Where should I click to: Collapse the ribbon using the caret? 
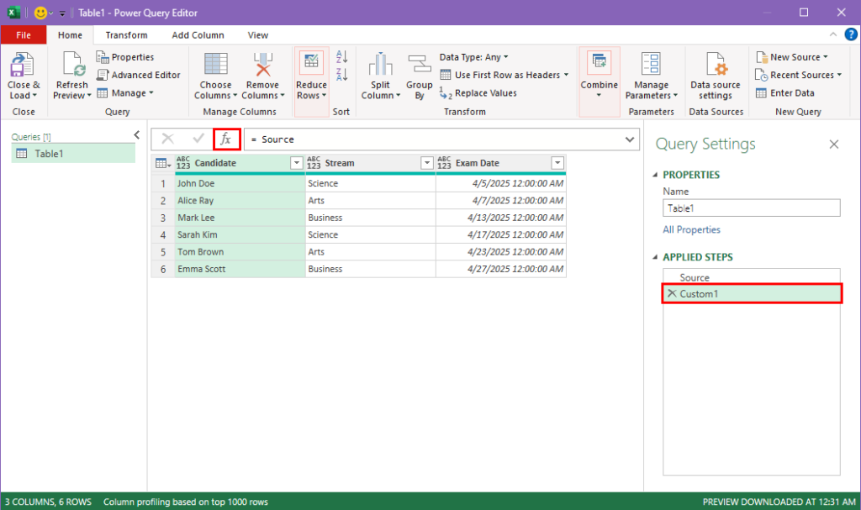tap(833, 34)
